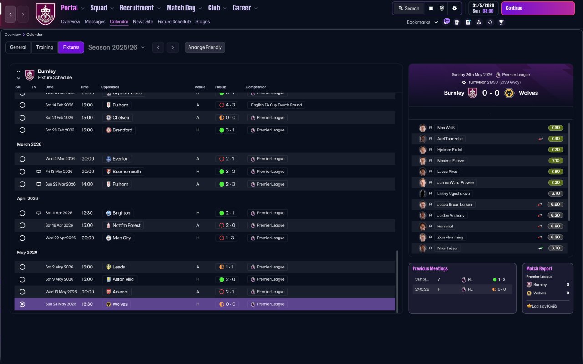The image size is (583, 364).
Task: Click the star icon beside Ladislav Krejčí
Action: pyautogui.click(x=529, y=306)
